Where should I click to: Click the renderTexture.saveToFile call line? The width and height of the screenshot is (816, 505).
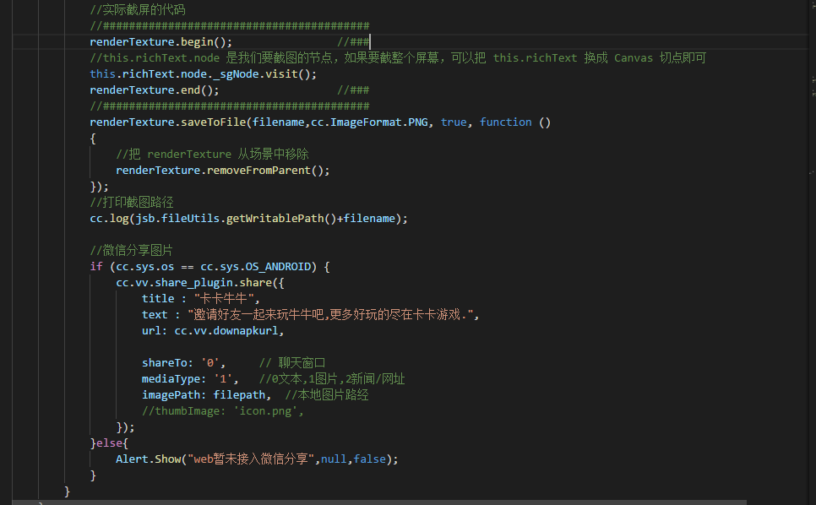(x=320, y=122)
